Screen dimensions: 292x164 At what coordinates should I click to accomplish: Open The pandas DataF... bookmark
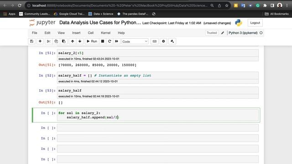pos(132,14)
